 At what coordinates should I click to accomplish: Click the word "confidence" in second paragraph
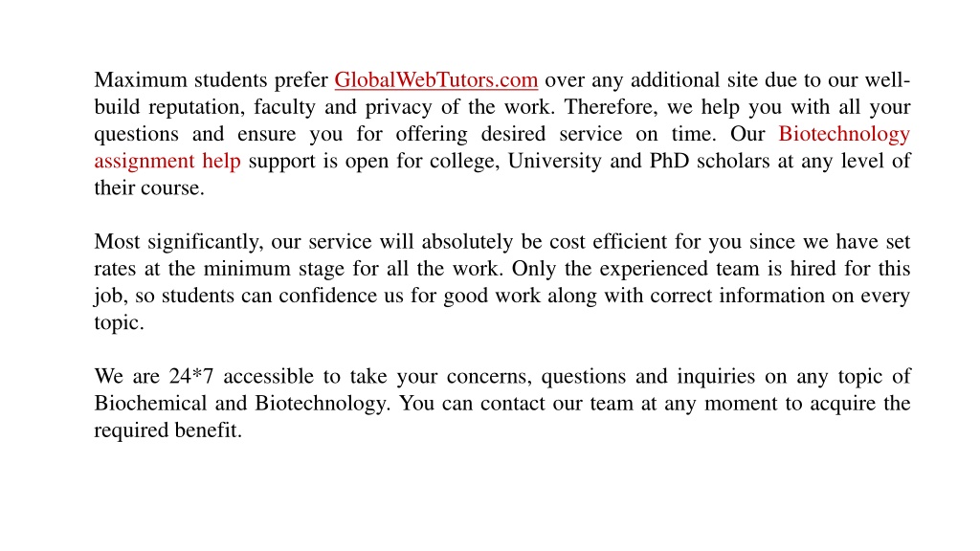(328, 295)
